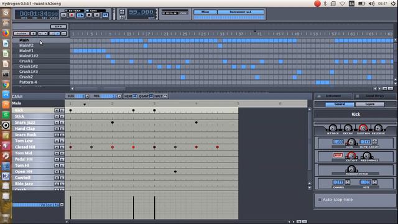The image size is (398, 224).
Task: Select the Pattern 4 row
Action: point(41,82)
